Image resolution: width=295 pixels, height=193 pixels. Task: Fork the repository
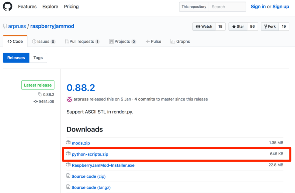point(270,27)
